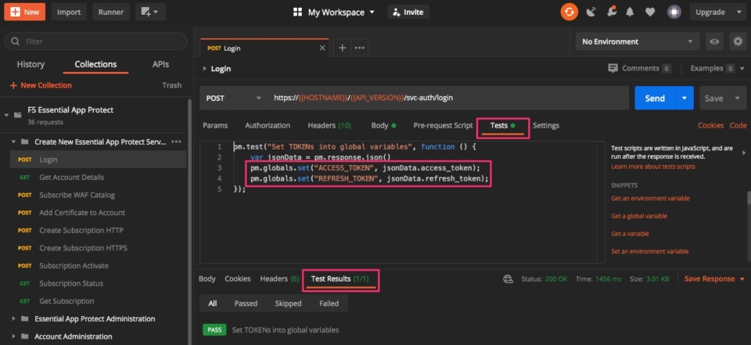
Task: Open manage environments gear icon
Action: point(738,41)
